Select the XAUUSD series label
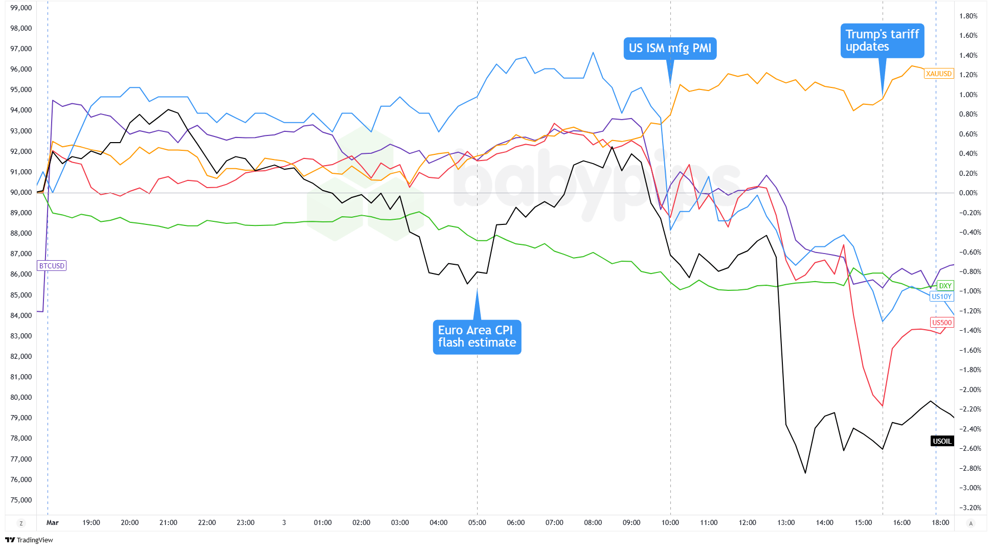This screenshot has width=992, height=549. (x=939, y=74)
